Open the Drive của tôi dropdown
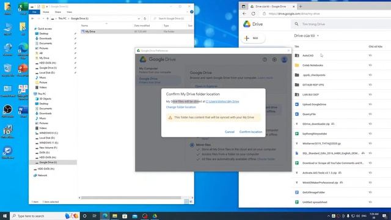 tap(307, 35)
